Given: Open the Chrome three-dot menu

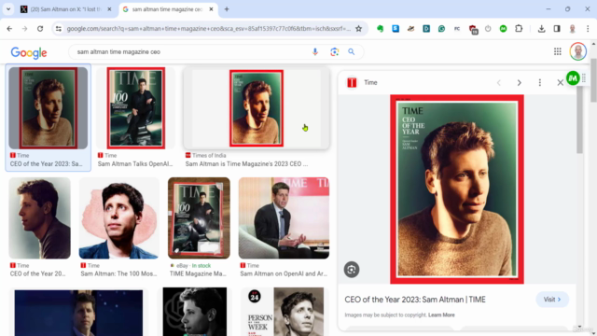Looking at the screenshot, I should pyautogui.click(x=588, y=29).
